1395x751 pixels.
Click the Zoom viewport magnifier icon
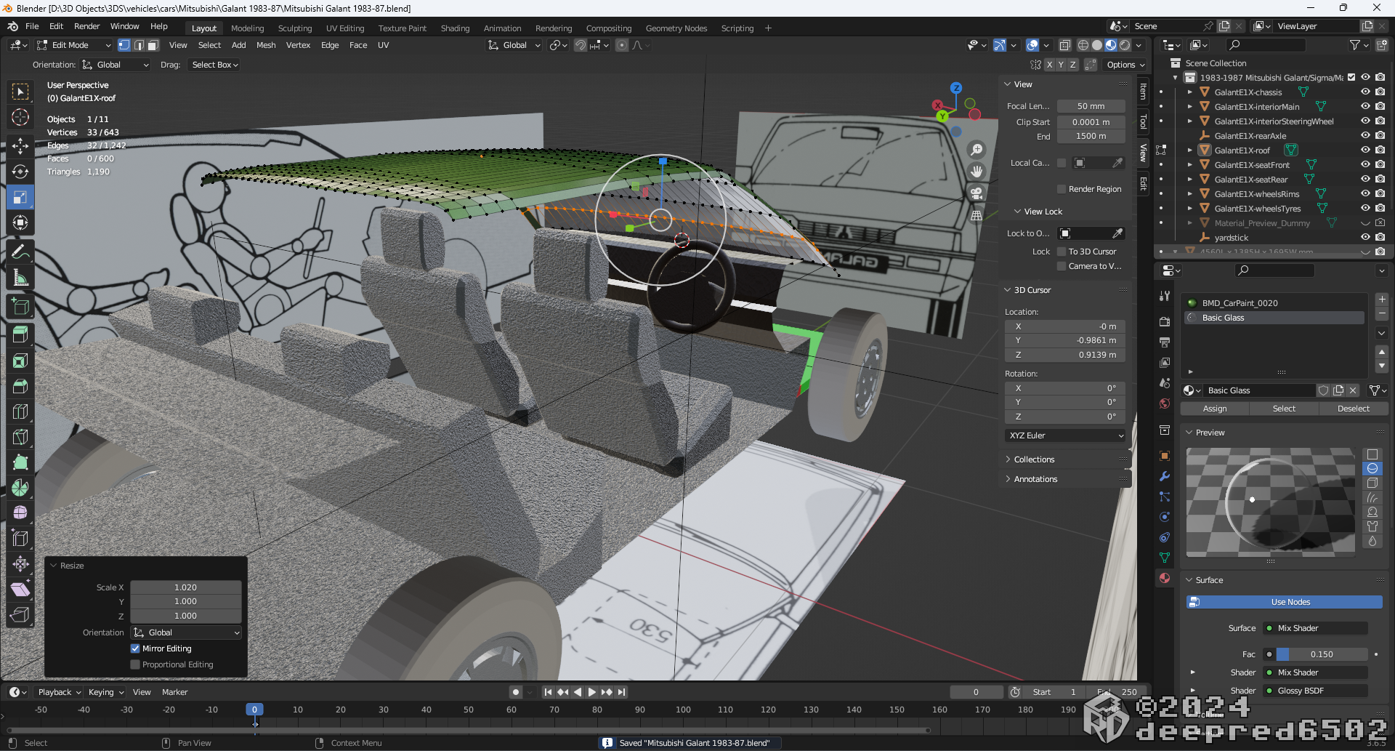point(976,150)
